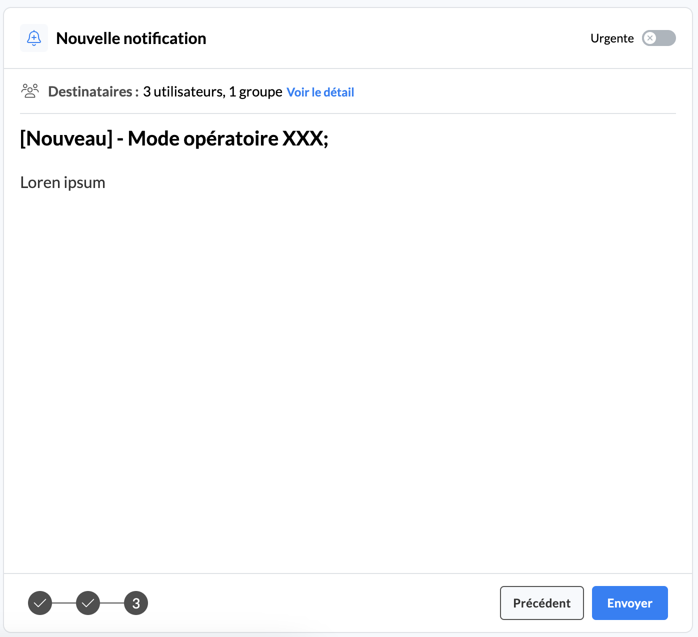The width and height of the screenshot is (698, 637).
Task: Toggle the Urgente switch on
Action: pos(658,38)
